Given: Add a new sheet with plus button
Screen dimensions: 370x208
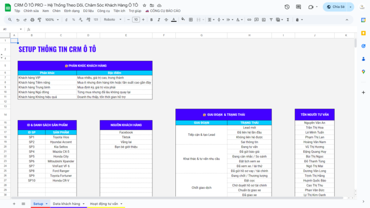Looking at the screenshot, I should [x=14, y=204].
